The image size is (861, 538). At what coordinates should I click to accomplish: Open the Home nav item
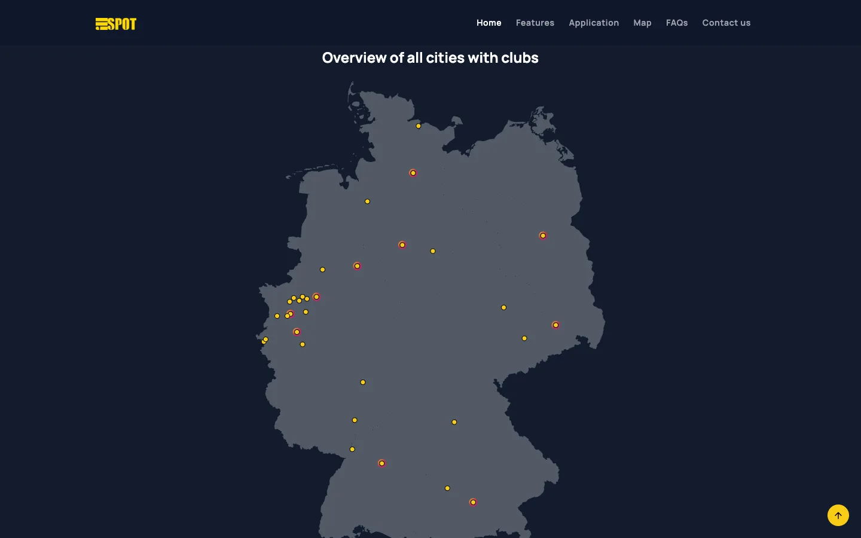[x=488, y=23]
